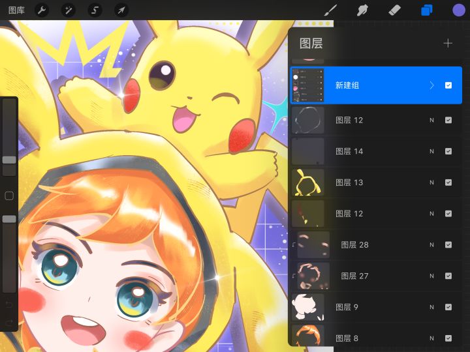
Task: Click the 图层 8 layer name
Action: 347,338
